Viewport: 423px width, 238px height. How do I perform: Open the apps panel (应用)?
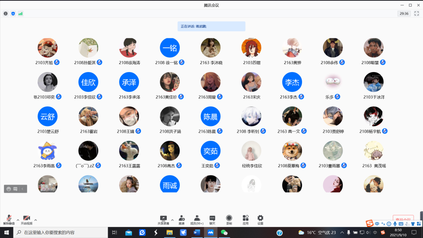pos(246,218)
